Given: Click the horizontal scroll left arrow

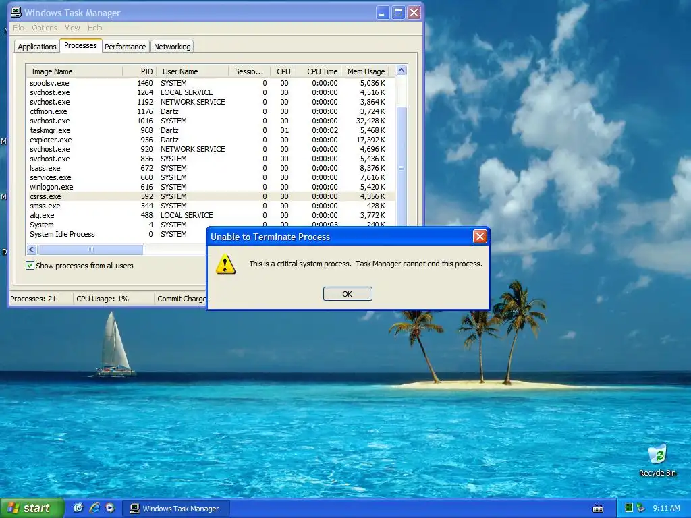Looking at the screenshot, I should point(32,250).
